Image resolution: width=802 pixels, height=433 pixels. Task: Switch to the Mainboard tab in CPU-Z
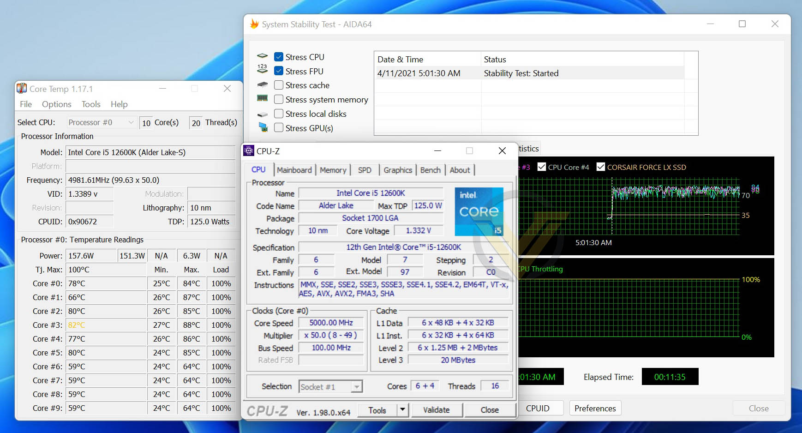pos(294,170)
